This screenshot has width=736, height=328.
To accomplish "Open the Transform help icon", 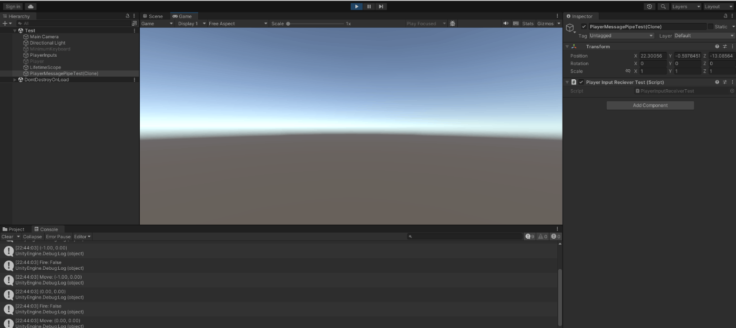I will 717,47.
